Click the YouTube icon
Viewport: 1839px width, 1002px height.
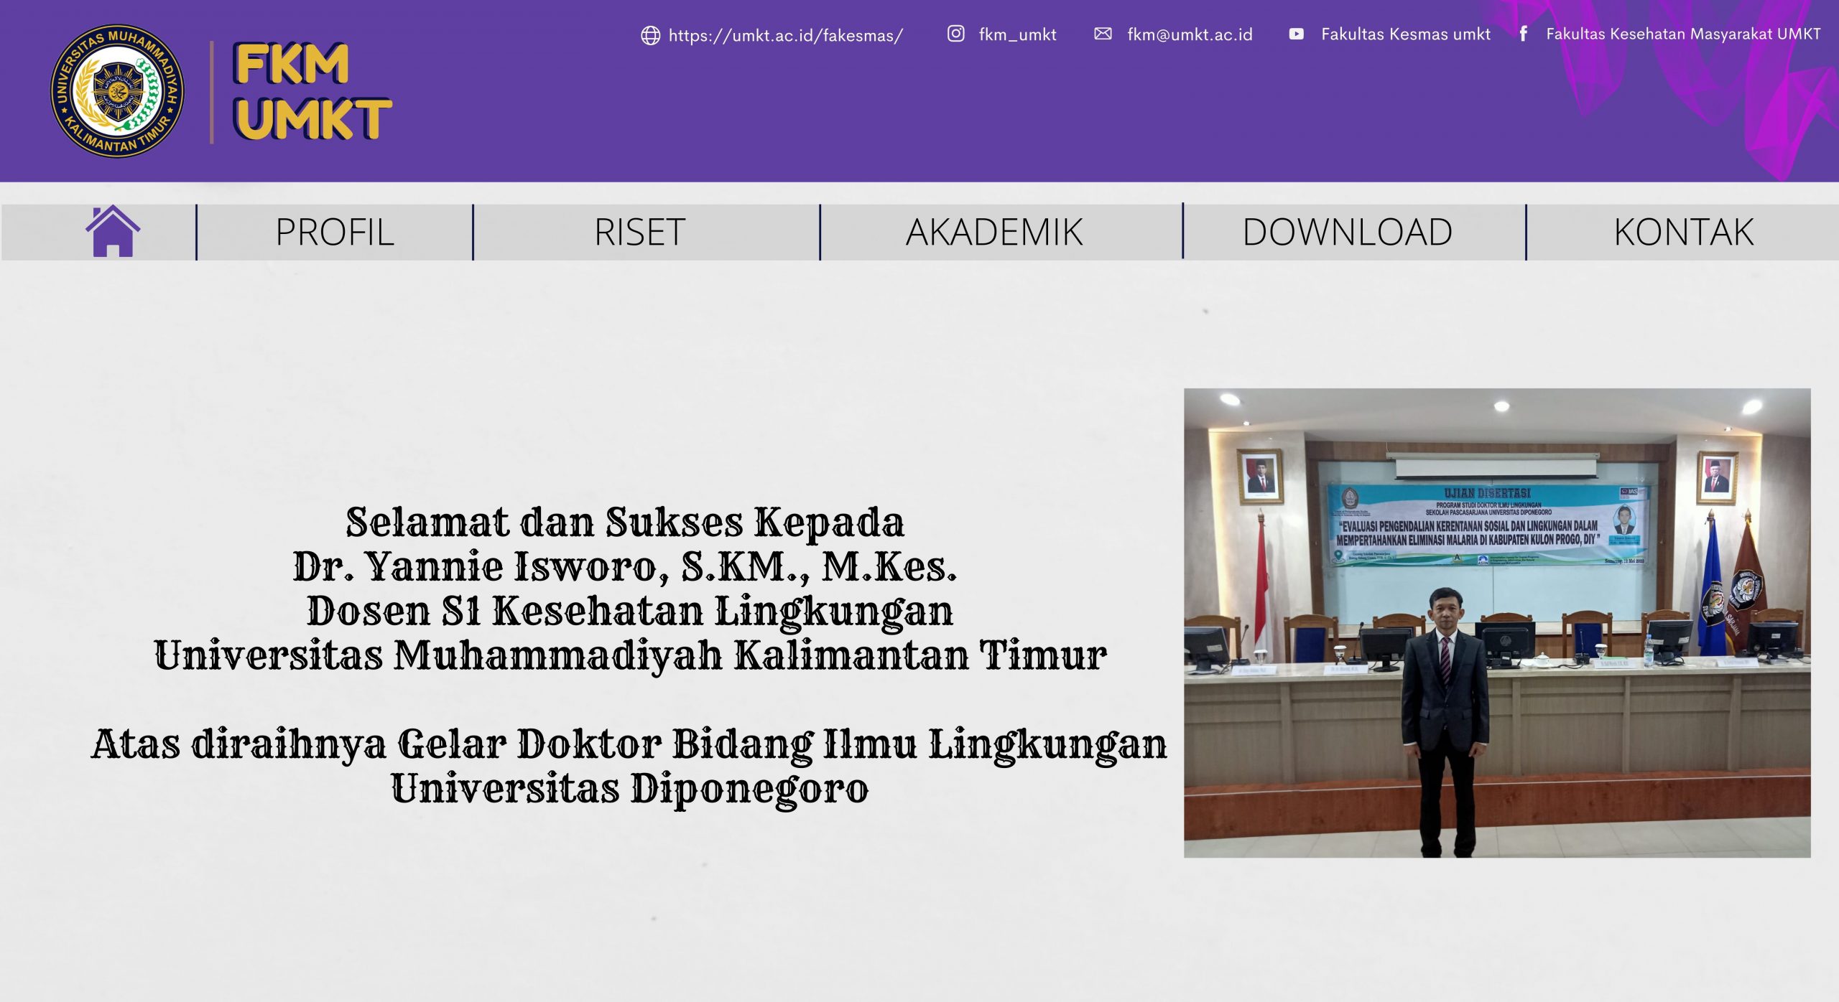[1296, 34]
